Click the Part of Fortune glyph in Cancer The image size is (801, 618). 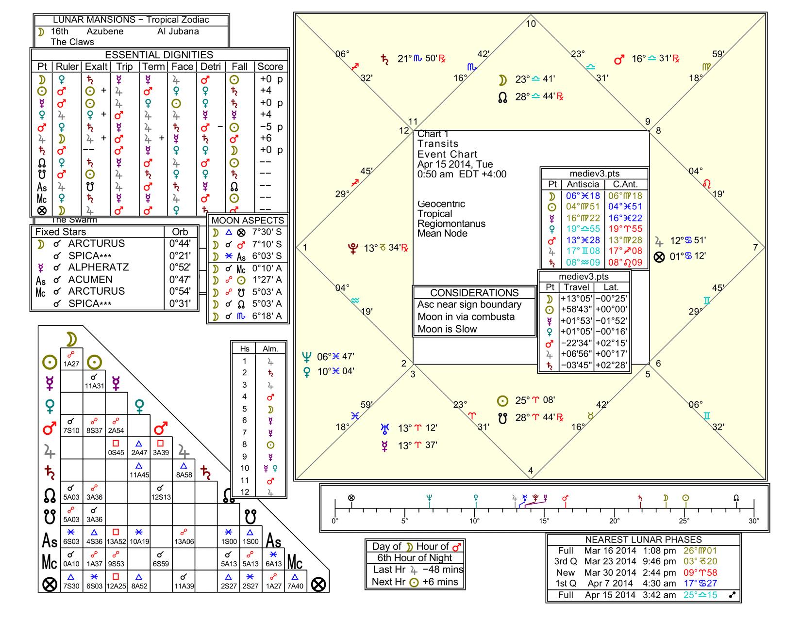659,255
